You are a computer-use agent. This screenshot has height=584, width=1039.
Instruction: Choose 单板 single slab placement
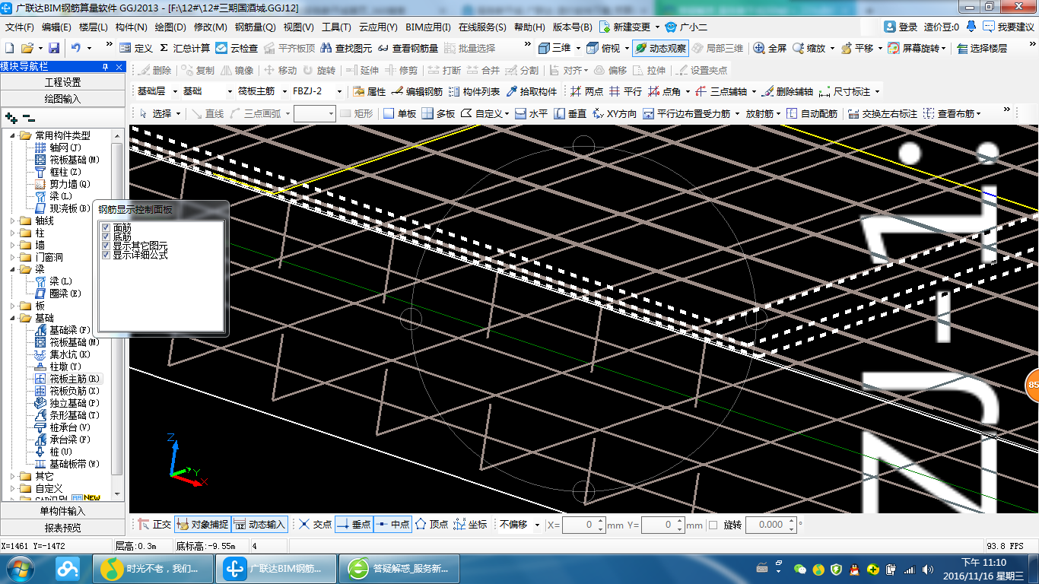click(x=399, y=113)
